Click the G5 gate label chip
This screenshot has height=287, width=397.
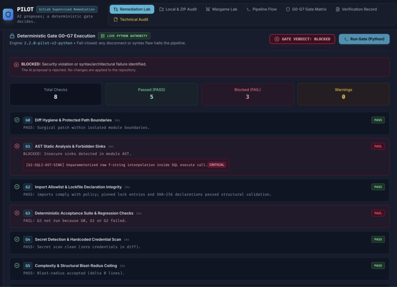[27, 265]
